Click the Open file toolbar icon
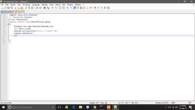Image resolution: width=195 pixels, height=110 pixels. [x=5, y=8]
